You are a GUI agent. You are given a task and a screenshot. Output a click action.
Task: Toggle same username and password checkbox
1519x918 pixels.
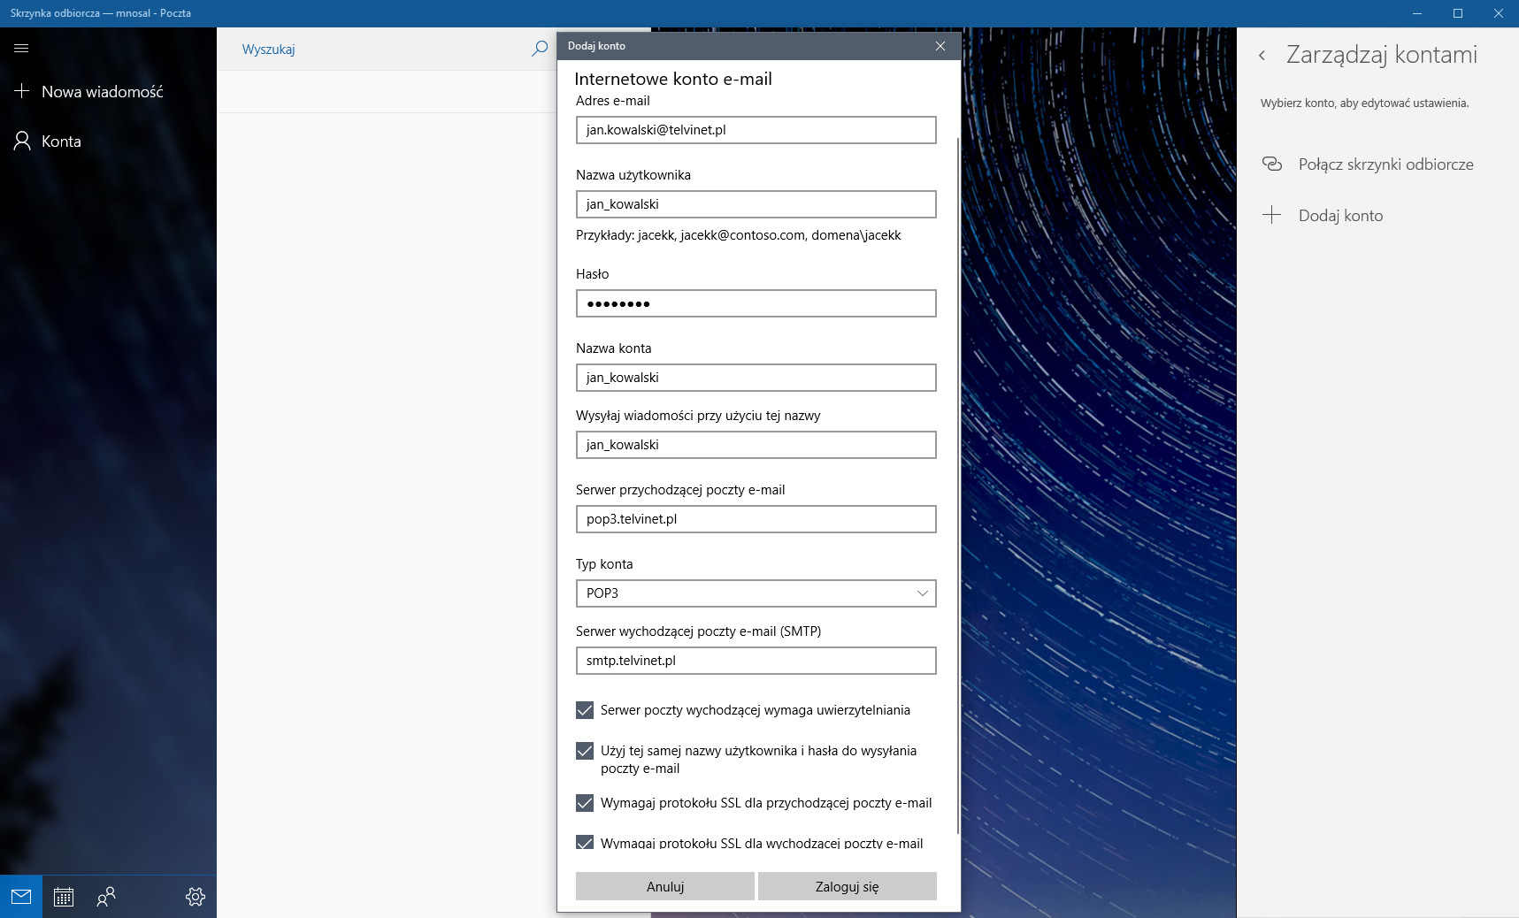(585, 751)
